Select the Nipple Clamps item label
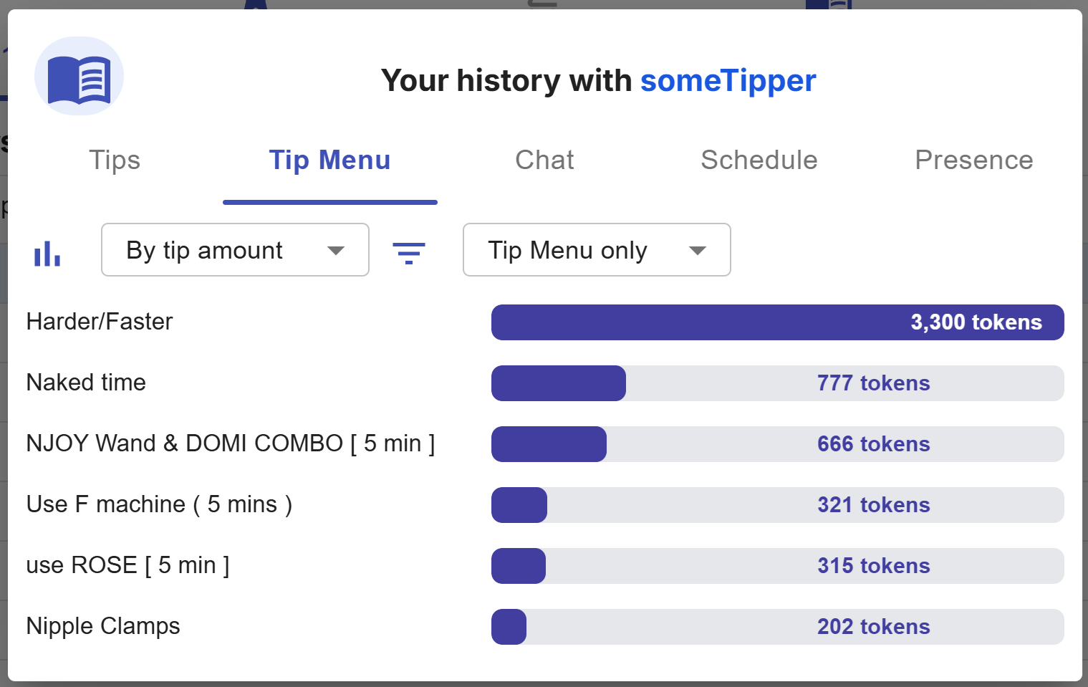Viewport: 1088px width, 687px height. point(103,626)
